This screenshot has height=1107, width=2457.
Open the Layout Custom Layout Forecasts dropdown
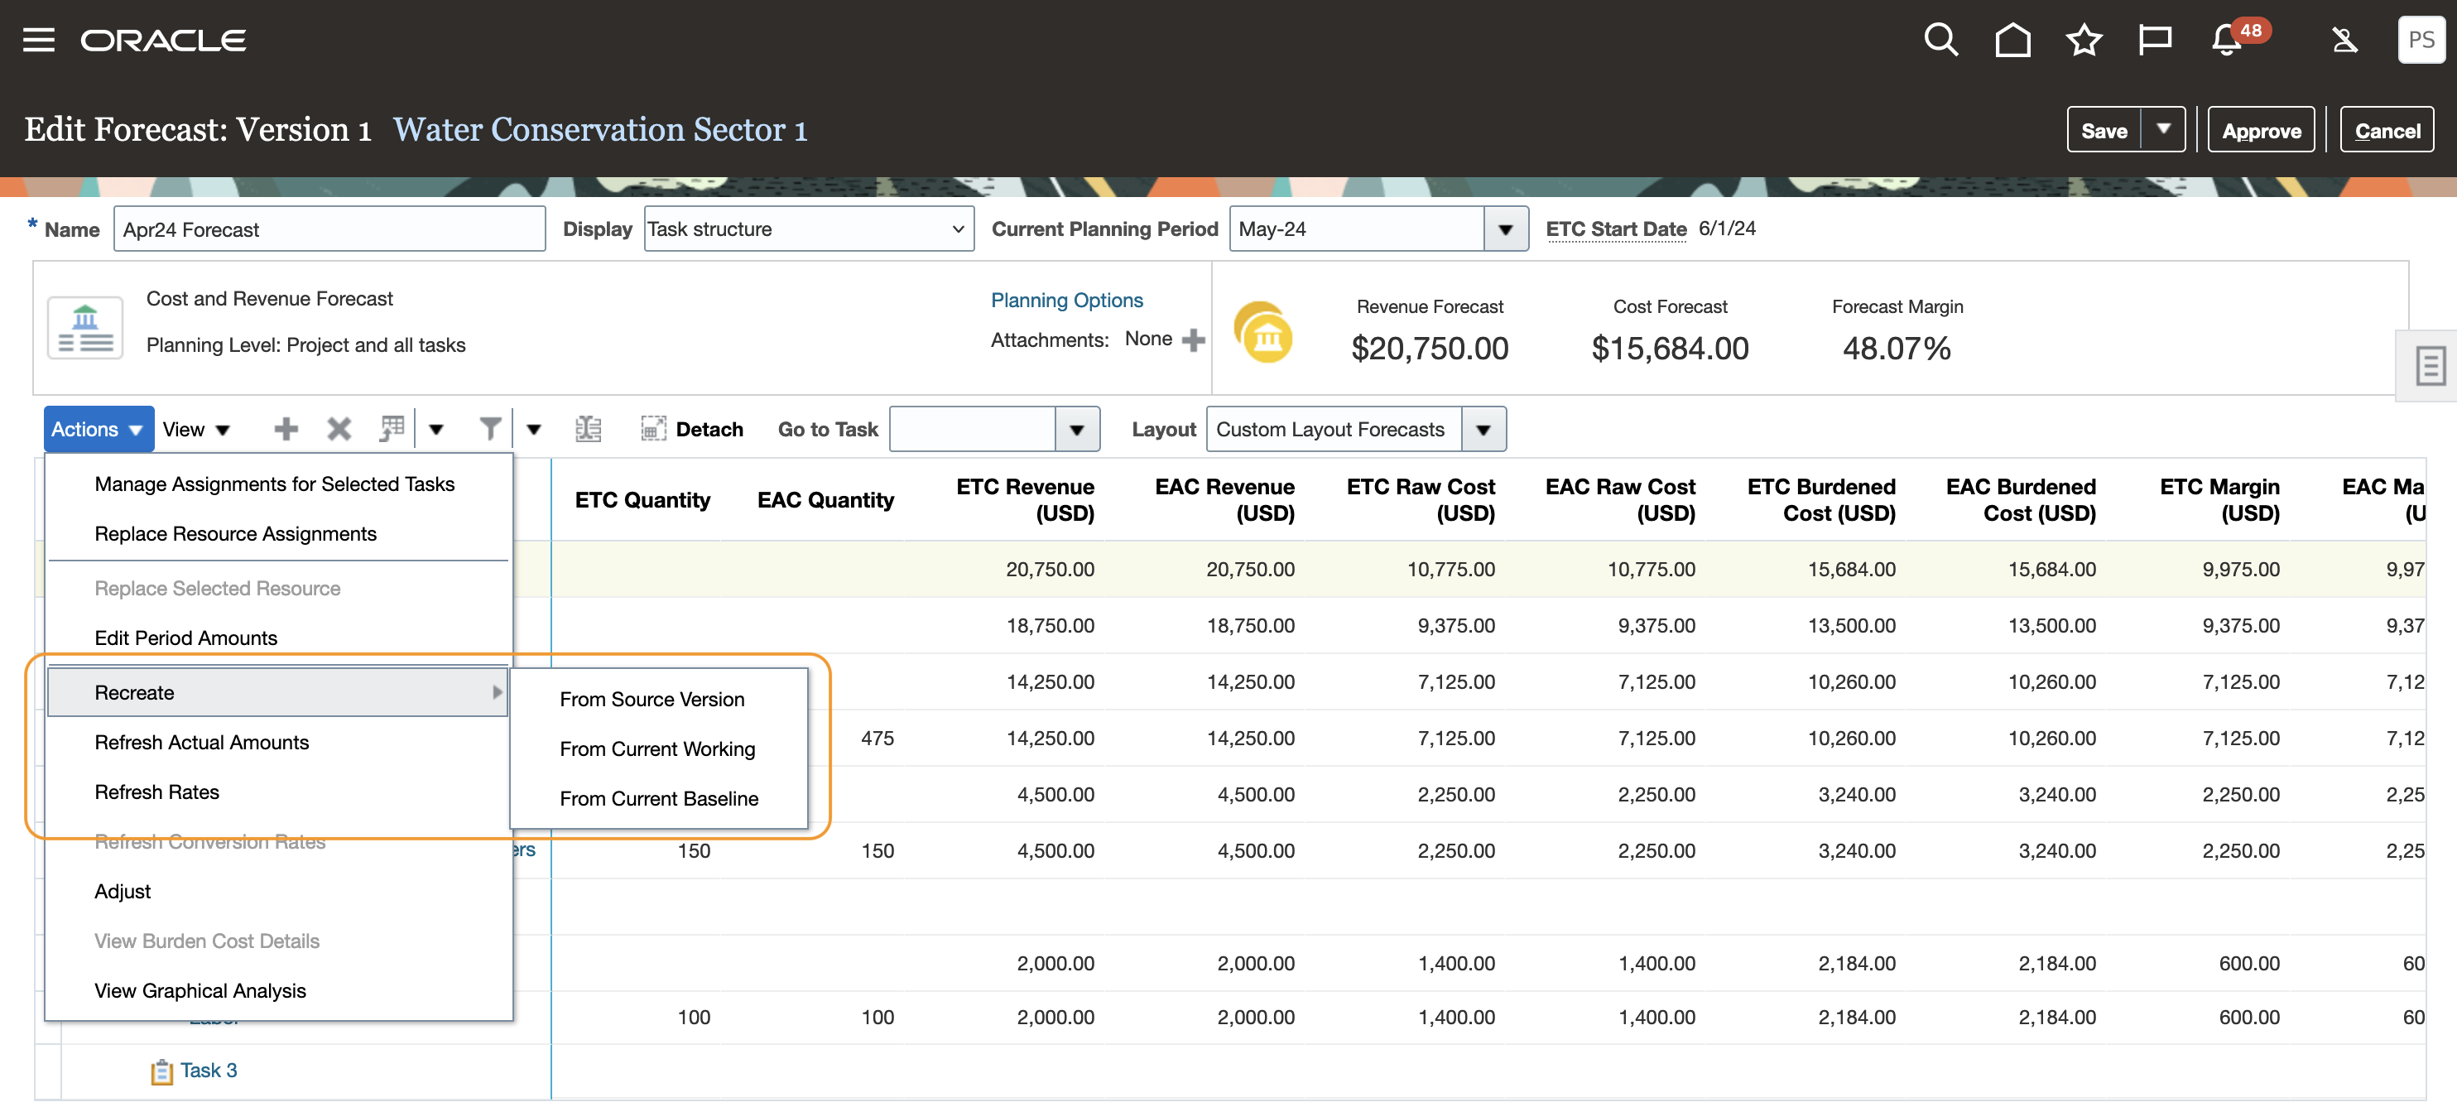[x=1483, y=430]
